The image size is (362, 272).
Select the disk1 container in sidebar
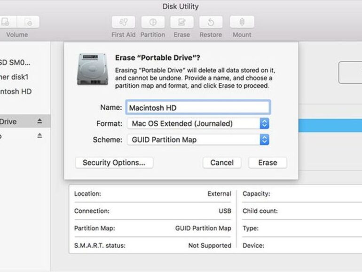(16, 77)
